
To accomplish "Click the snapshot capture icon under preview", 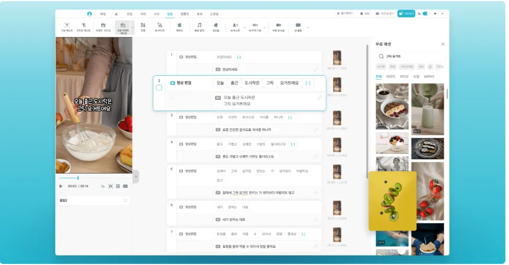I will coord(110,186).
